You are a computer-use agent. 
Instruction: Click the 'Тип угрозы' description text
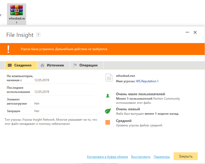51,122
